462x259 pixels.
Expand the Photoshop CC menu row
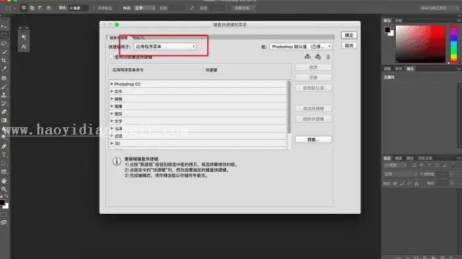coord(112,84)
